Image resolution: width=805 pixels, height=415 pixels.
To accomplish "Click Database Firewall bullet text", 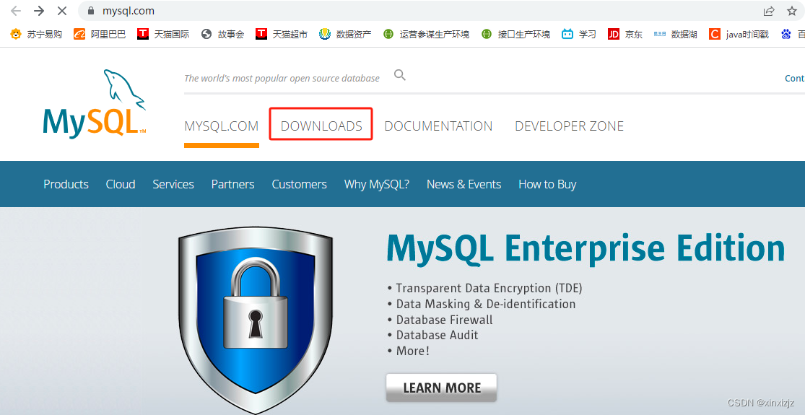I will tap(444, 320).
